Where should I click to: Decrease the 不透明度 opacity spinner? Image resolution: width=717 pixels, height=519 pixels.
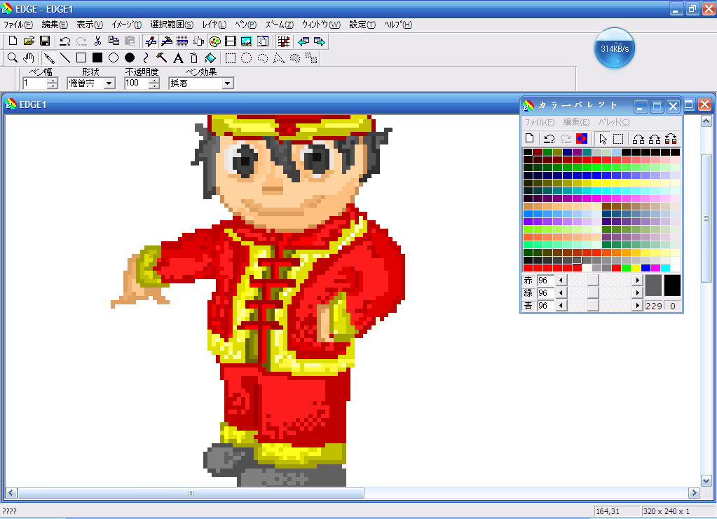(155, 86)
